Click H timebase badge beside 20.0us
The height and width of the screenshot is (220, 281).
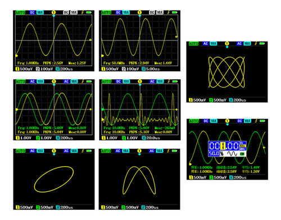[144, 138]
